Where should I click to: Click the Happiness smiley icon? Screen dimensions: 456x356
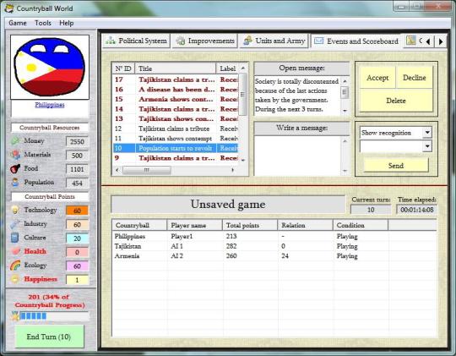pos(15,279)
